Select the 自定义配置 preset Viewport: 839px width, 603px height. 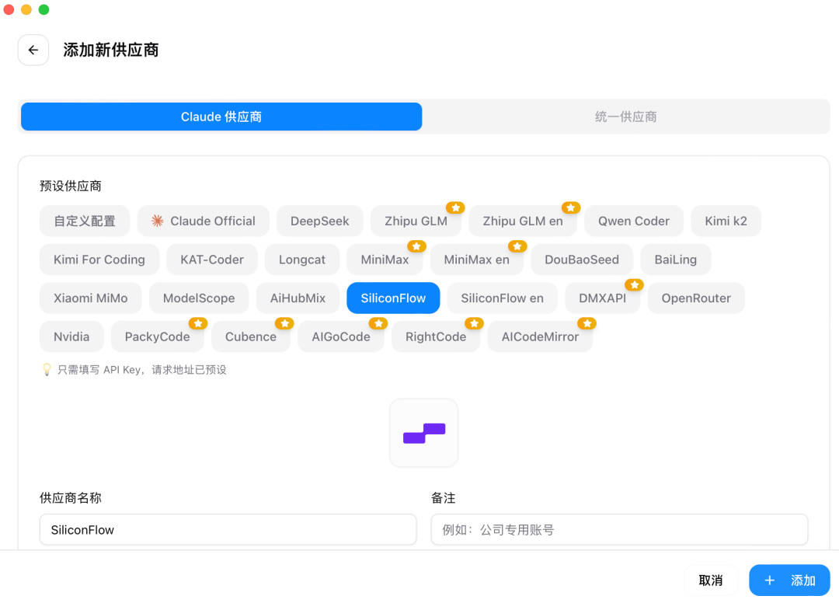tap(85, 221)
